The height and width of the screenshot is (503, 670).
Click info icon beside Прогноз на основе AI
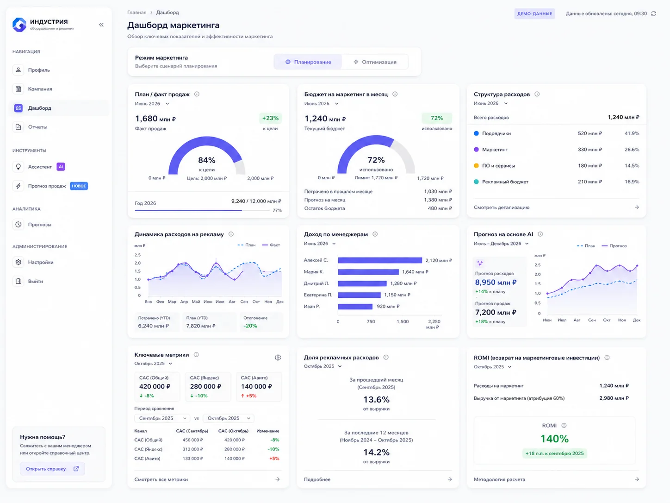(x=540, y=234)
